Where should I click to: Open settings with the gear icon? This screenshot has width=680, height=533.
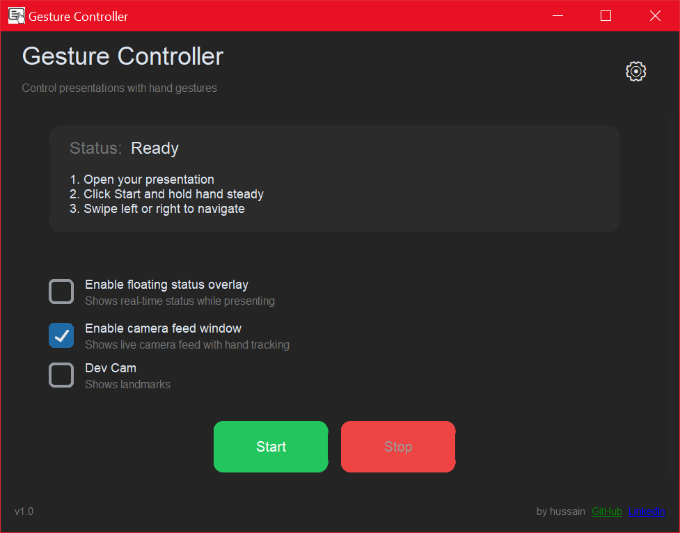coord(635,71)
